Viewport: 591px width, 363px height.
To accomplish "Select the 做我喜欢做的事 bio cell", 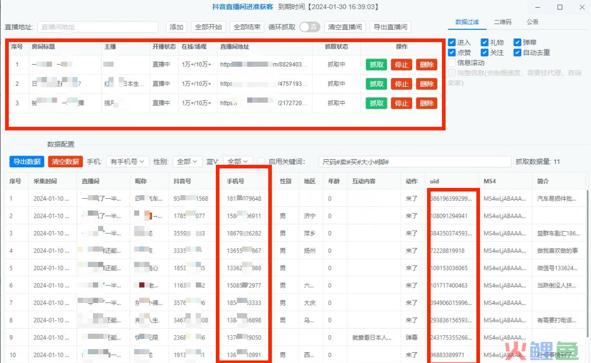I will [x=557, y=251].
